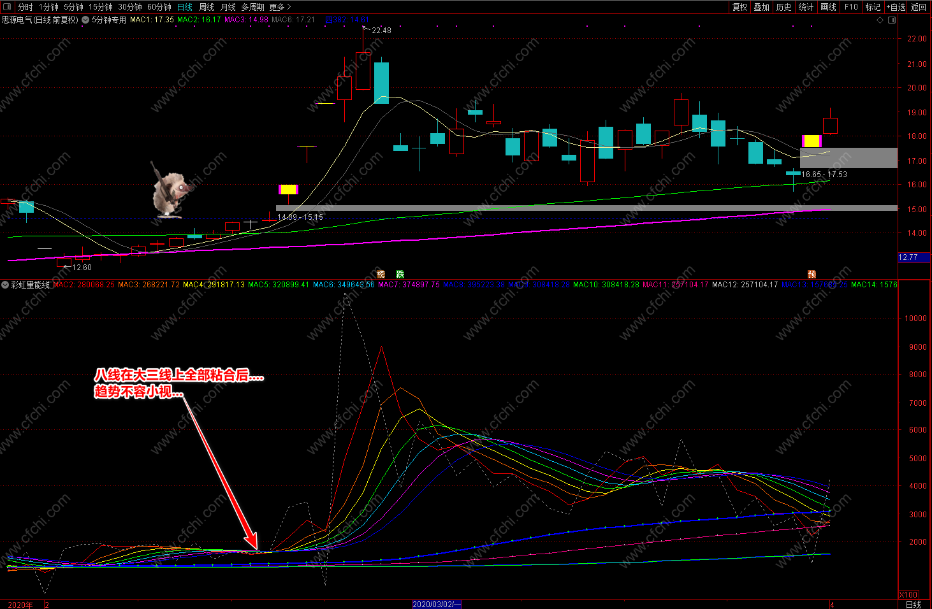Click volume MAC5: 320899.41 label
Viewport: 932px width, 609px height.
tap(279, 285)
